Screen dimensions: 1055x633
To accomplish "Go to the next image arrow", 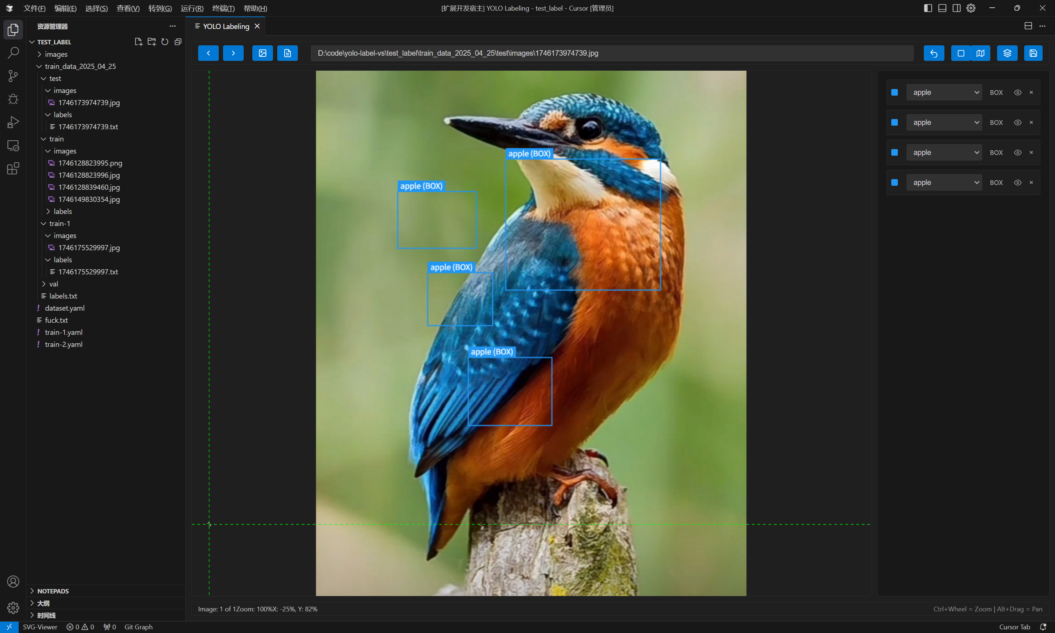I will coord(233,53).
